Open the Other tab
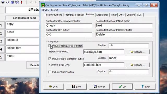 click(x=122, y=15)
